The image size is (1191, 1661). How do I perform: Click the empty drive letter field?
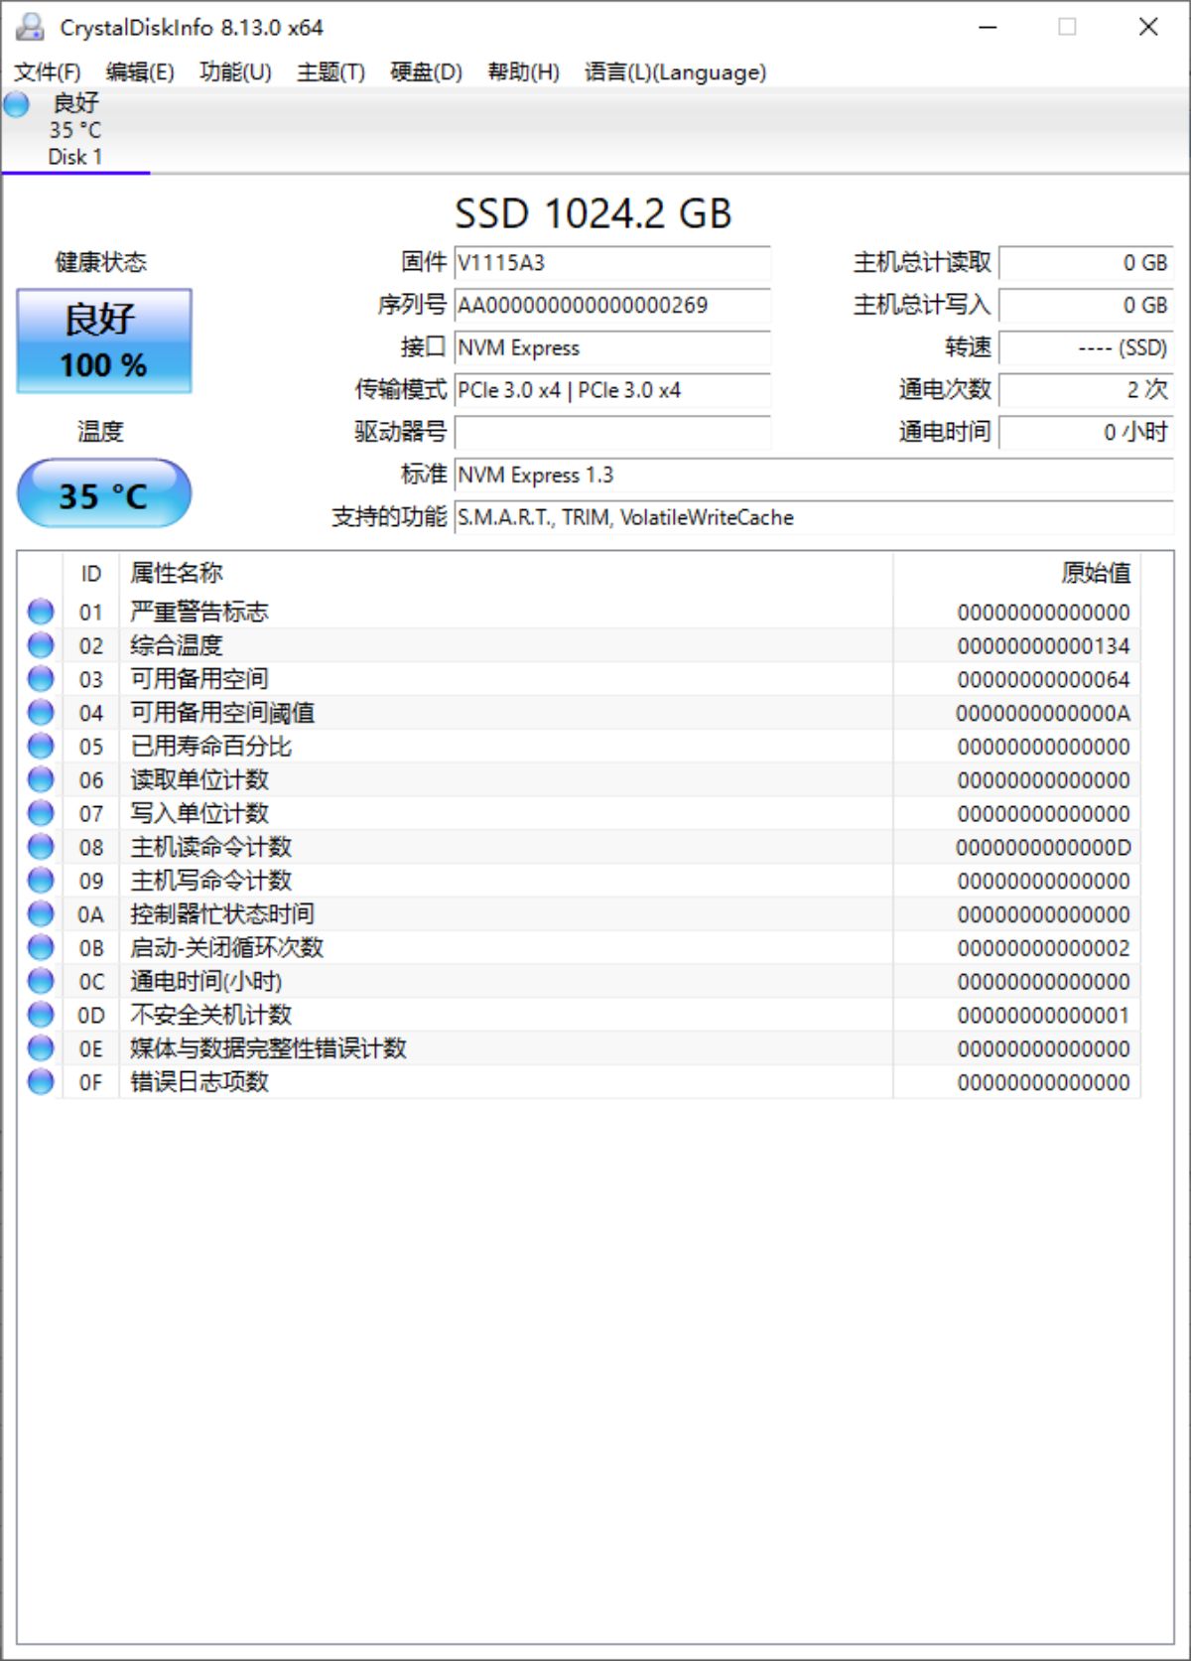pyautogui.click(x=612, y=433)
